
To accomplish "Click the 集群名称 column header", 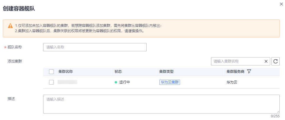I will pyautogui.click(x=66, y=71).
